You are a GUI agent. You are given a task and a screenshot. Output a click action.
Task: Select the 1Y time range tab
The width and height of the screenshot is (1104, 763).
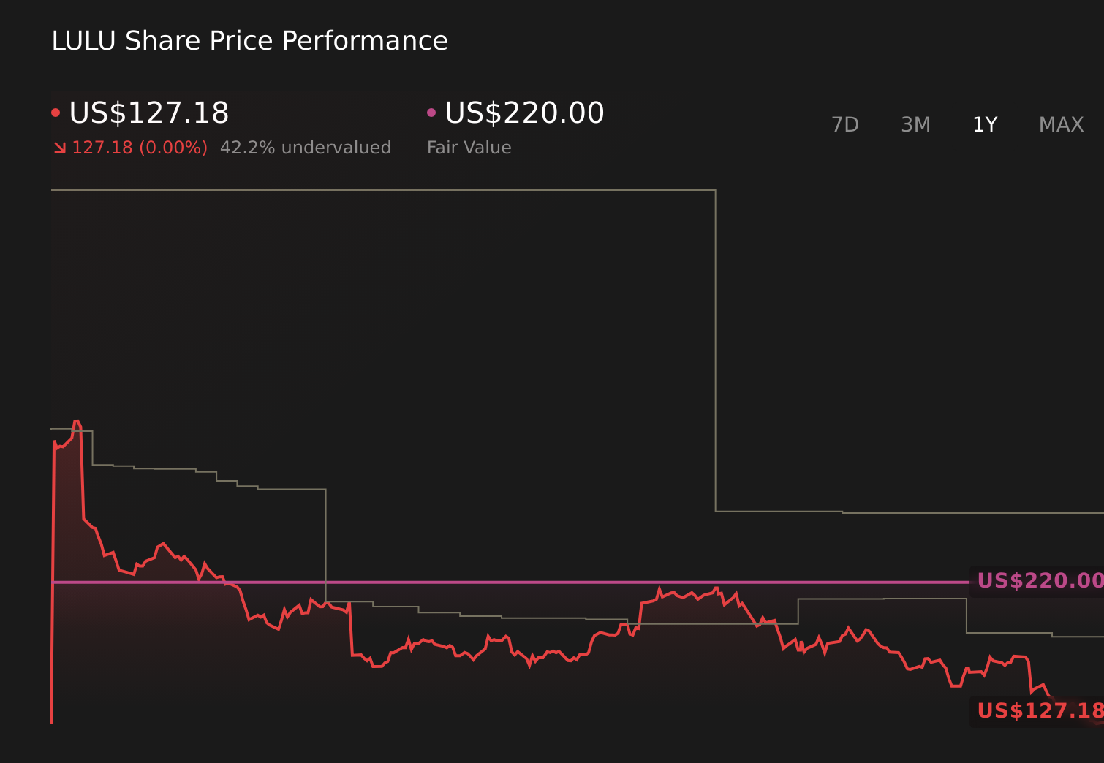[985, 125]
